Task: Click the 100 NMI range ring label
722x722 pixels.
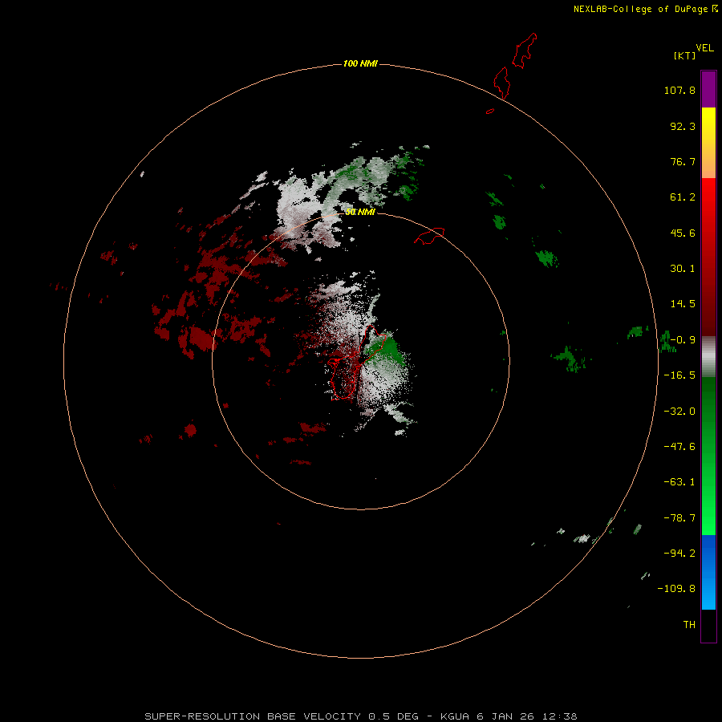Action: (x=360, y=63)
